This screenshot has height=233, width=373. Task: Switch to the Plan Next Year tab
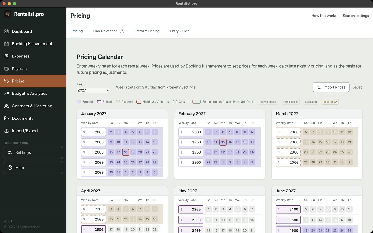pyautogui.click(x=105, y=31)
